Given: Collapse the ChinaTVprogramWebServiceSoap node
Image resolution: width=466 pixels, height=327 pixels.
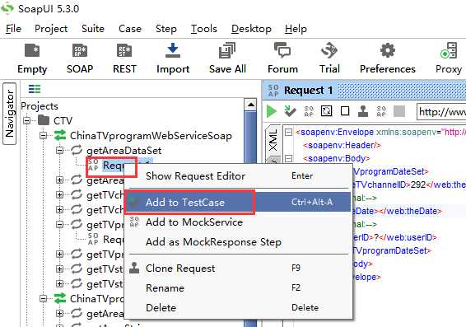Looking at the screenshot, I should click(x=44, y=136).
